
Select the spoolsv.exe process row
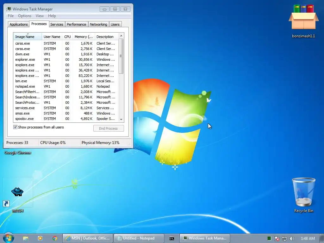[x=66, y=119]
